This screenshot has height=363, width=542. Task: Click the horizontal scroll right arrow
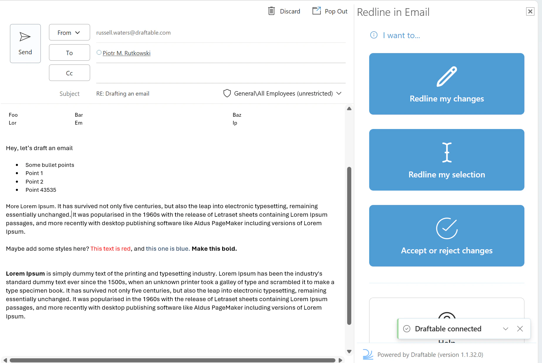pos(340,360)
